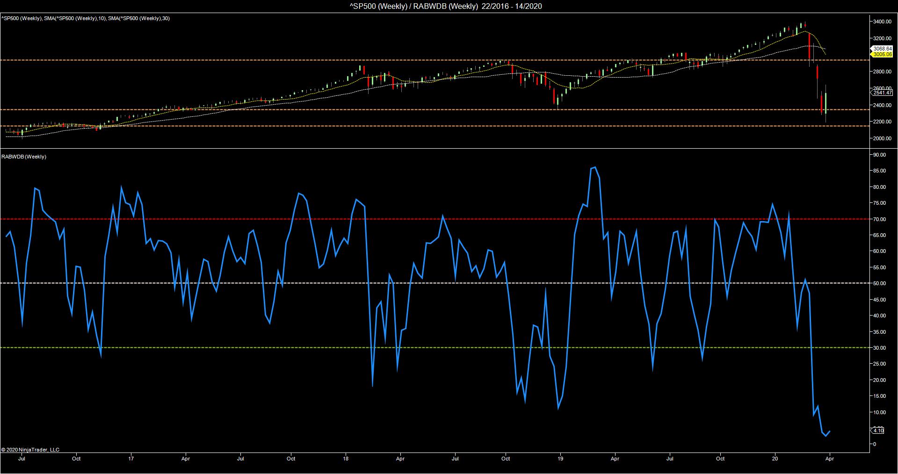Click the "20" year label on time axis
Image resolution: width=898 pixels, height=474 pixels.
pos(775,459)
